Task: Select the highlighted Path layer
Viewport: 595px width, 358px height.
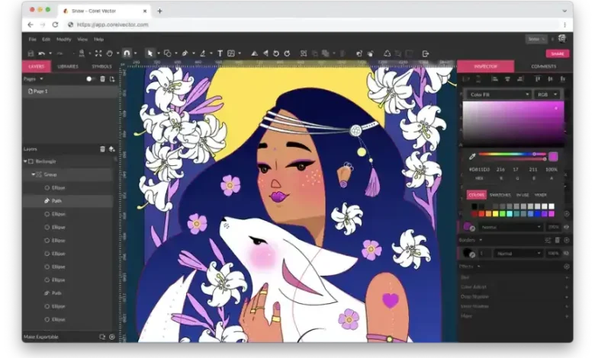Action: pos(69,201)
